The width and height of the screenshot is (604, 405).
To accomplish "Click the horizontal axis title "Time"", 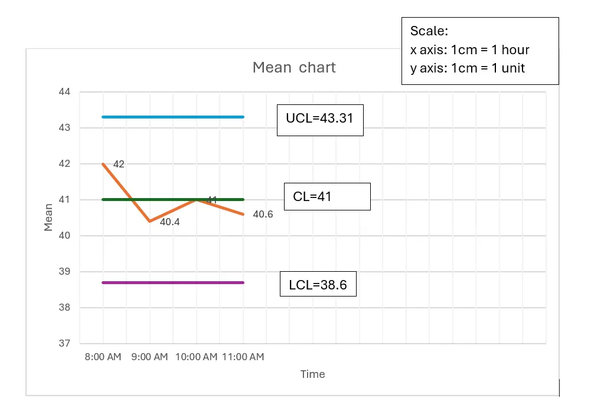I will coord(312,374).
